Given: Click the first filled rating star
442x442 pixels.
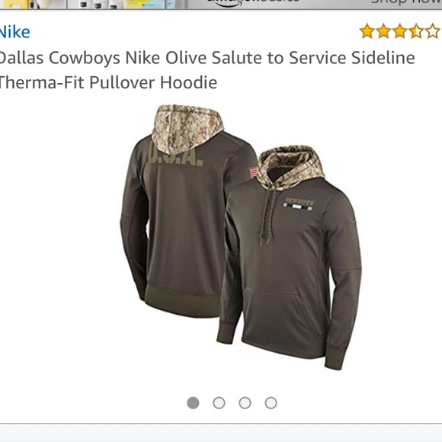Looking at the screenshot, I should point(367,31).
